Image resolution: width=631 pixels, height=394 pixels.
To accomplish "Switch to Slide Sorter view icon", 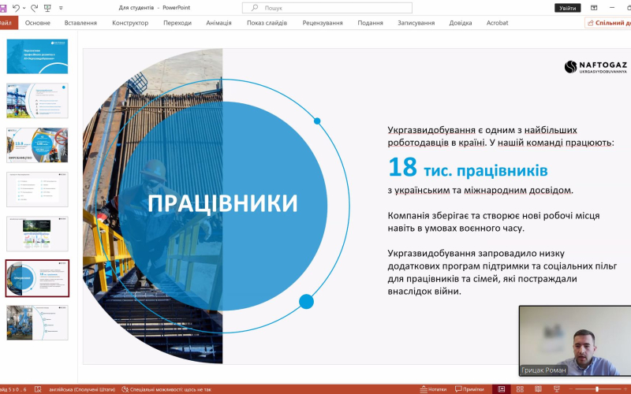I will click(x=520, y=389).
